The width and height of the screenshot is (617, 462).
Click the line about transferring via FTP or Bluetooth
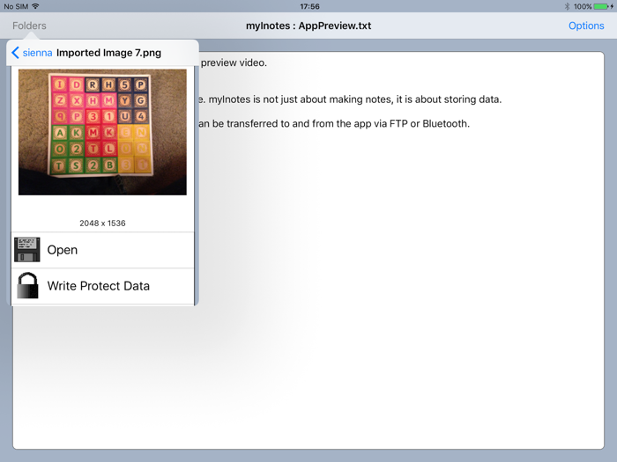(x=334, y=124)
